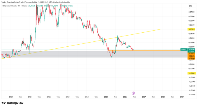Click the 2021 label on time axis
The width and height of the screenshot is (198, 107).
[30, 97]
